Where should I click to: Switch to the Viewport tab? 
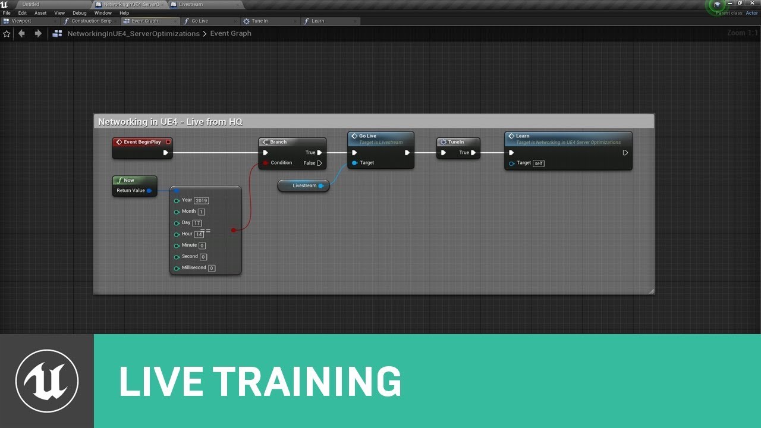point(29,21)
